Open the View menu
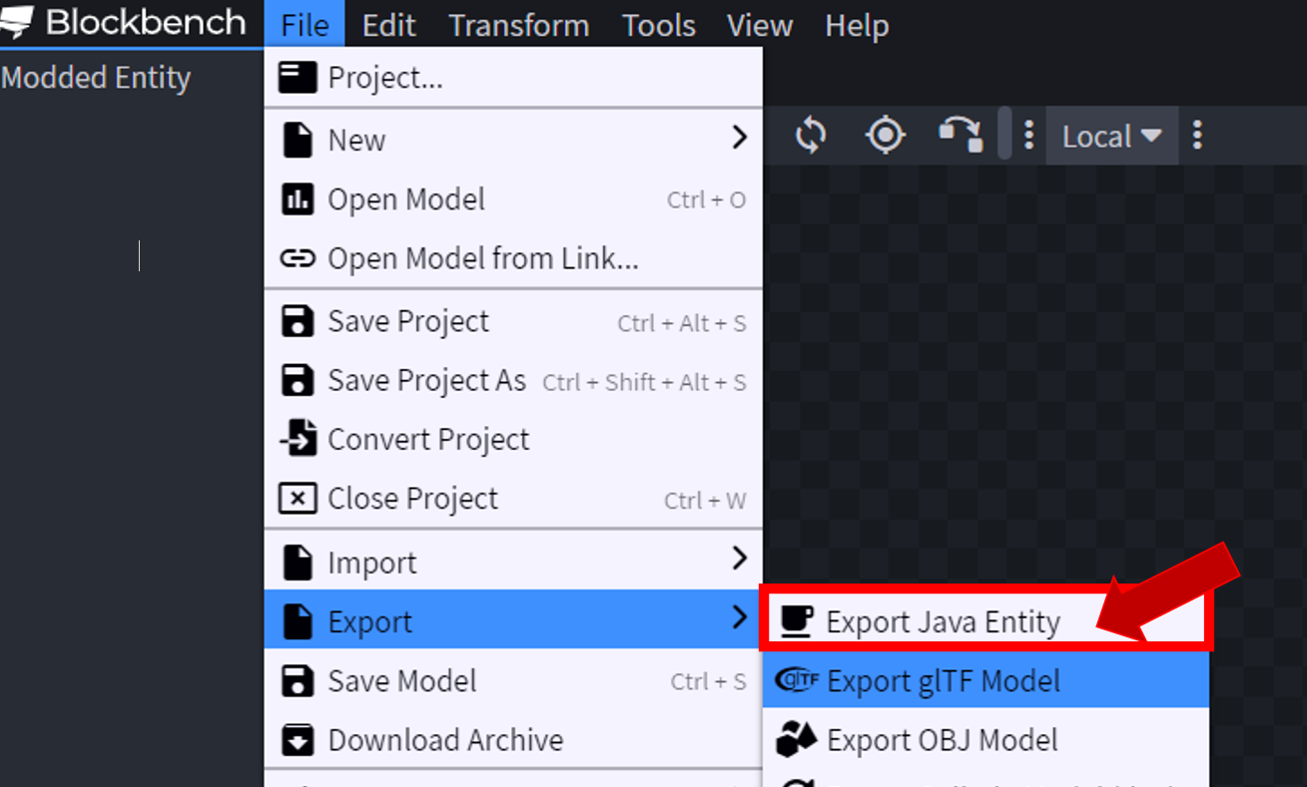The image size is (1307, 787). pyautogui.click(x=760, y=24)
